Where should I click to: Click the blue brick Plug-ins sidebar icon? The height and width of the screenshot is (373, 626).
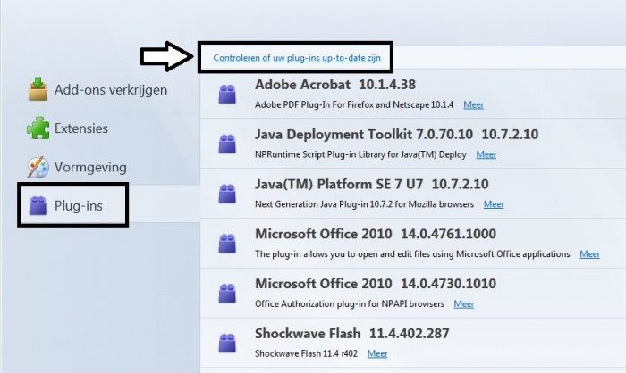pos(38,205)
